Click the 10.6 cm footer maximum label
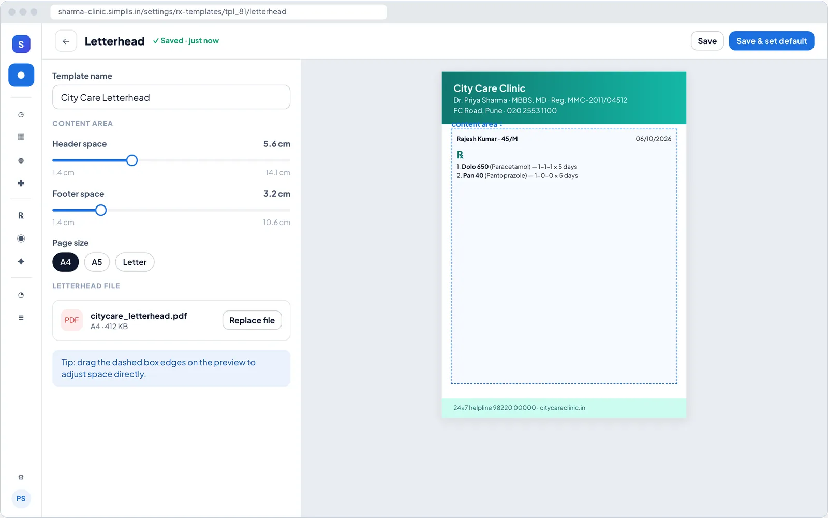 [276, 223]
